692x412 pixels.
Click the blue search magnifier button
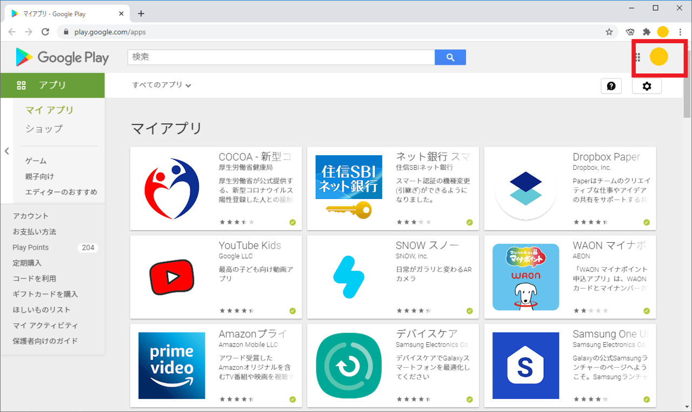click(450, 57)
